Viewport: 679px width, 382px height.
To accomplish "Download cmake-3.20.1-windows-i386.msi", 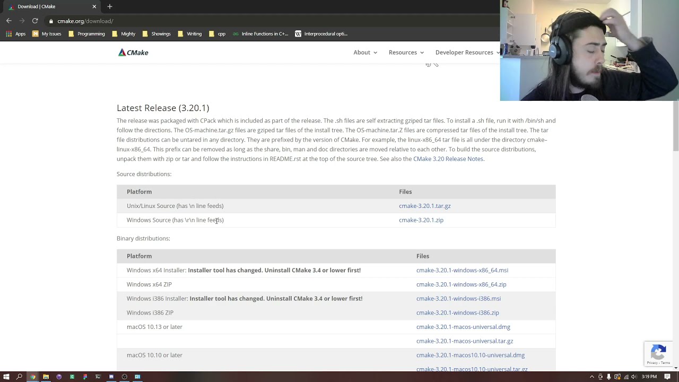I will coord(458,299).
